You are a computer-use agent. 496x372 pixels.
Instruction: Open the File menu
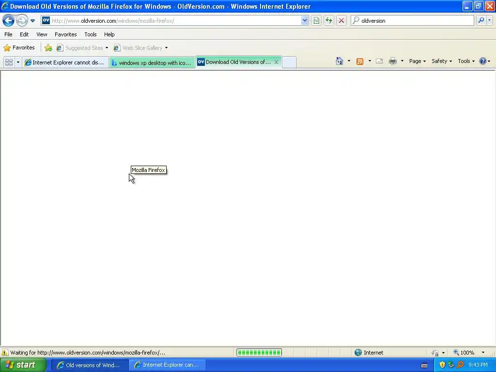[9, 34]
